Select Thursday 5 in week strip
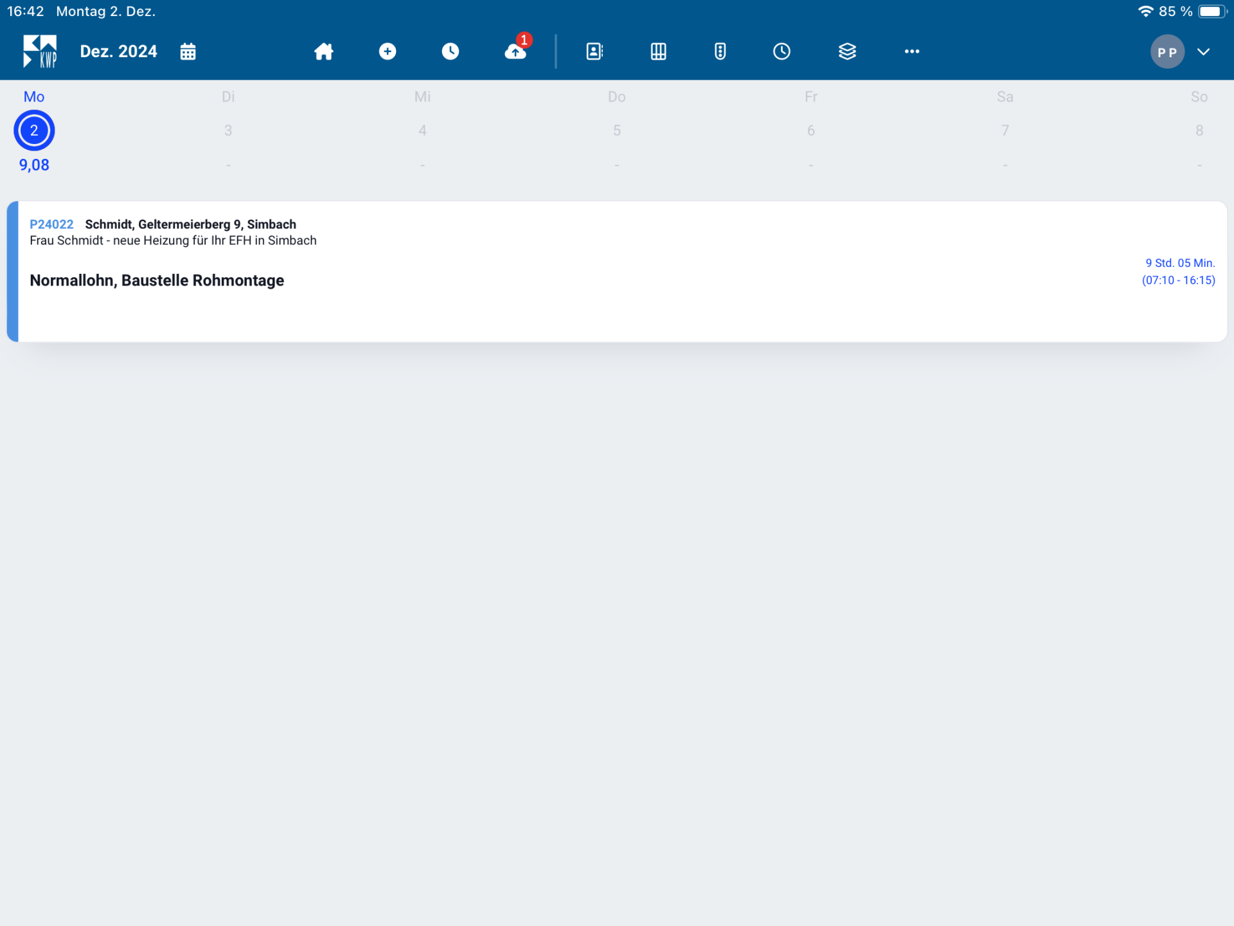 [x=617, y=131]
